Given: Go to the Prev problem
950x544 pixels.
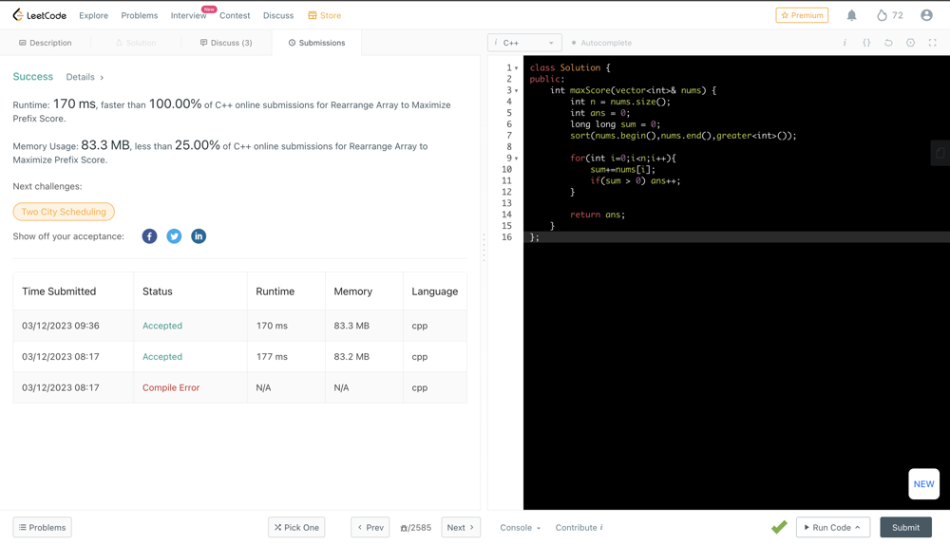Looking at the screenshot, I should pyautogui.click(x=370, y=527).
